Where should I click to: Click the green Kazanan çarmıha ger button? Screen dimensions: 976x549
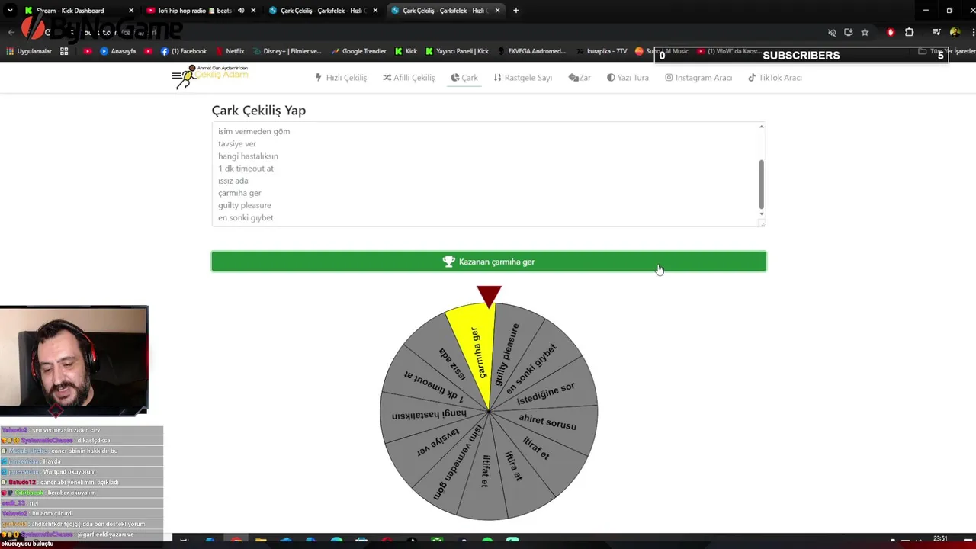coord(489,262)
